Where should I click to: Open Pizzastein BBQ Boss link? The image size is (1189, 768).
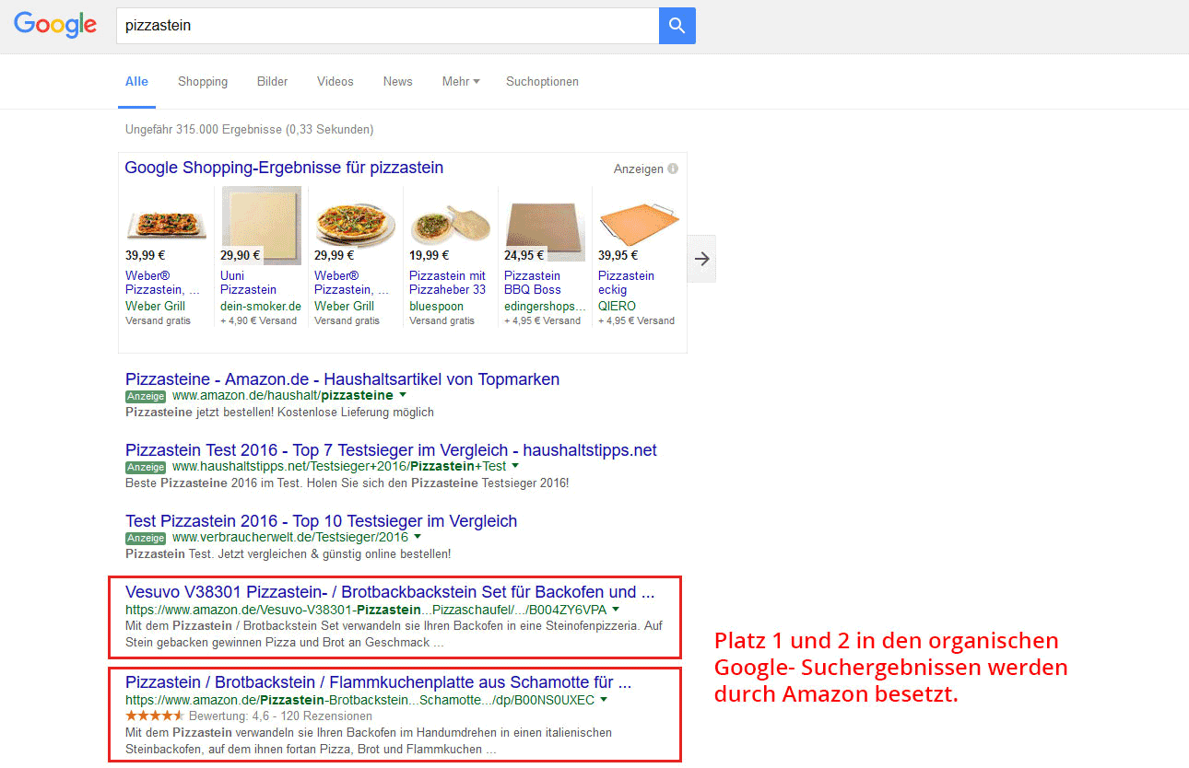[534, 283]
